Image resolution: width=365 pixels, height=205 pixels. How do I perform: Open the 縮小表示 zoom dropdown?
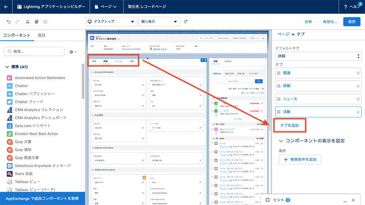click(159, 22)
